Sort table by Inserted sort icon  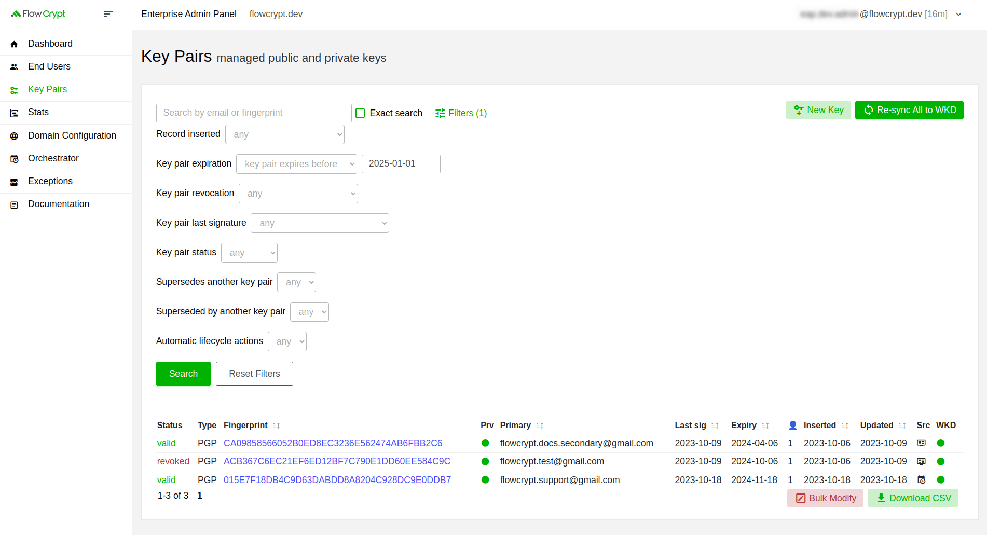[x=845, y=426]
